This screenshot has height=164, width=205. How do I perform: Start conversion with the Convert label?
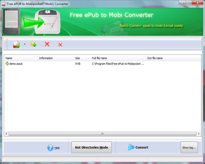coord(142,147)
